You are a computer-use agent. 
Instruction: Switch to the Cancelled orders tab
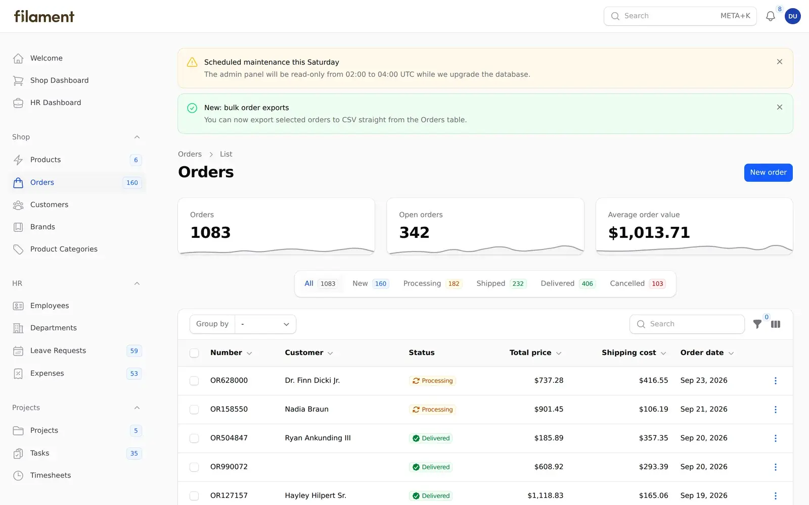pos(637,284)
